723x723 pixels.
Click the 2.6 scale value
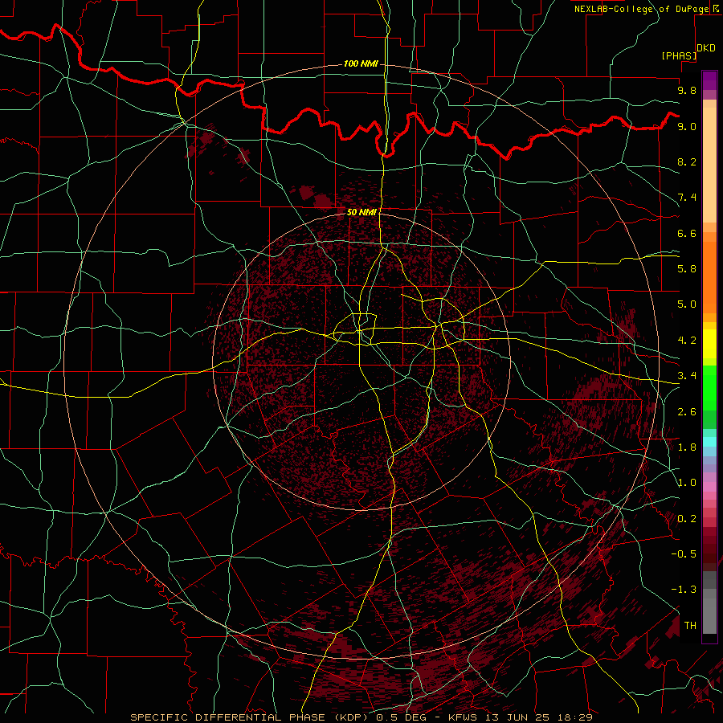click(x=687, y=411)
